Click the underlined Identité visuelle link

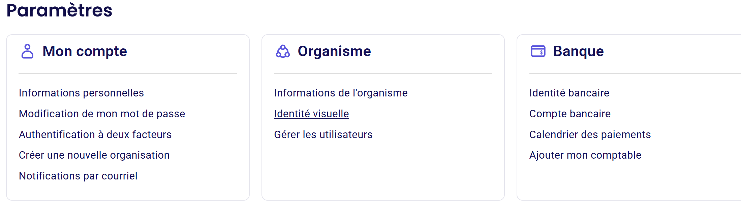click(x=311, y=114)
